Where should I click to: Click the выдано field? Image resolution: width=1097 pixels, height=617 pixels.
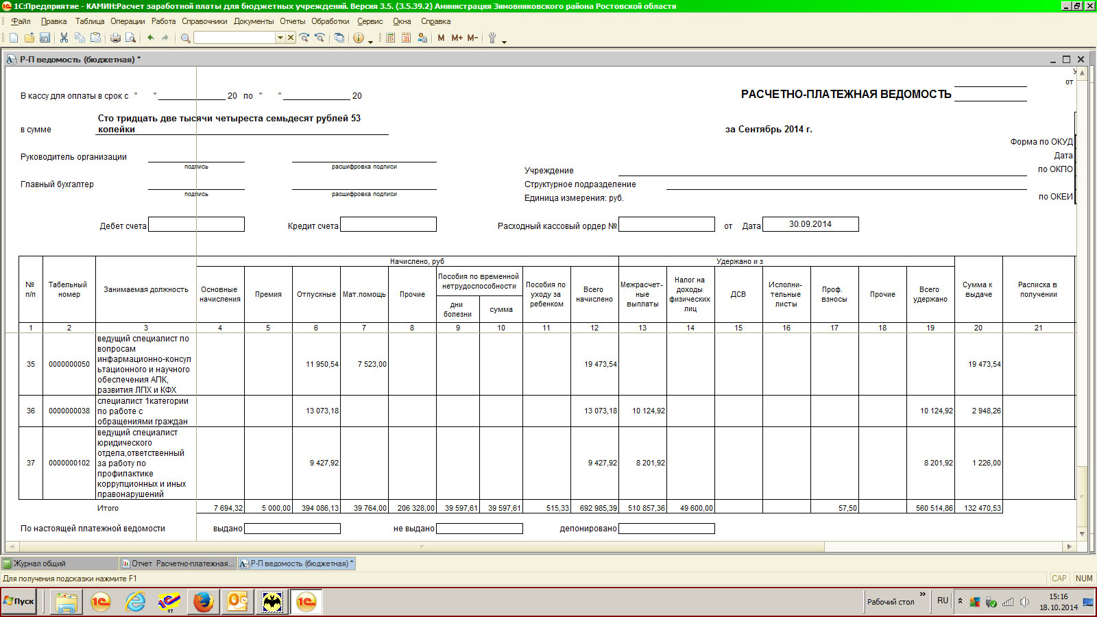(x=292, y=529)
